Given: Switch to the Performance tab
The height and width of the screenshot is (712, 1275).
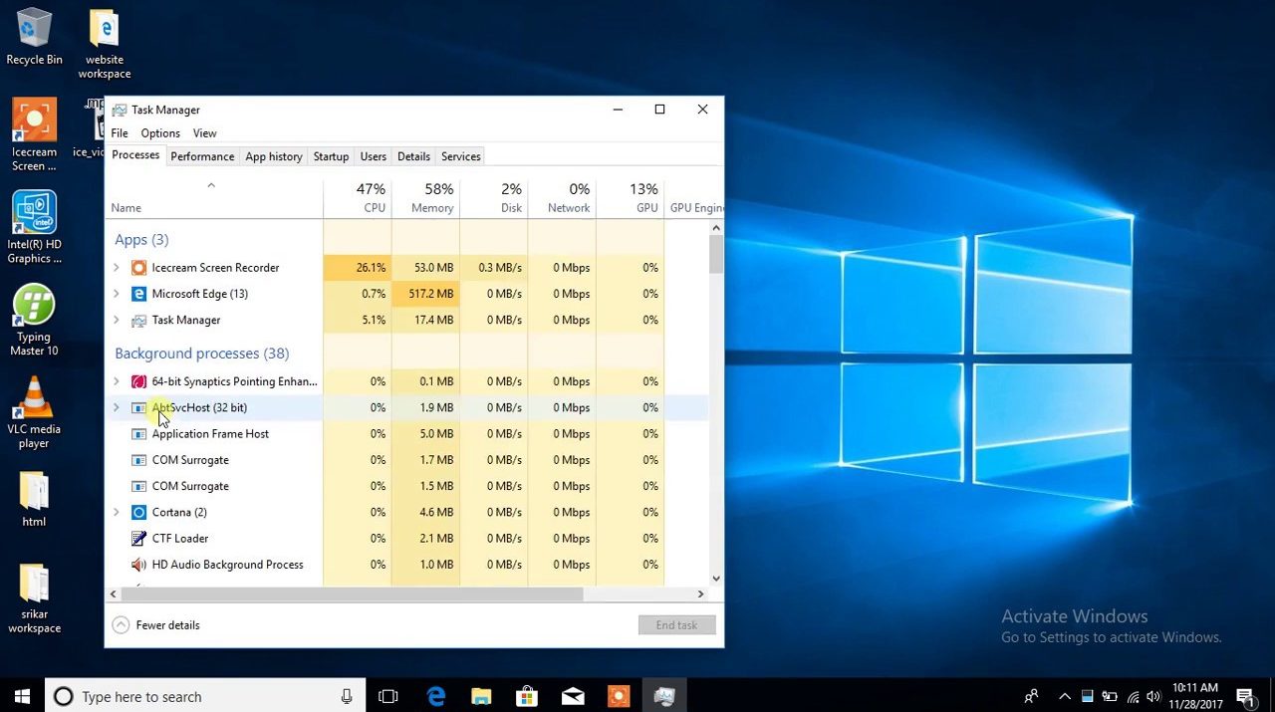Looking at the screenshot, I should [x=202, y=156].
